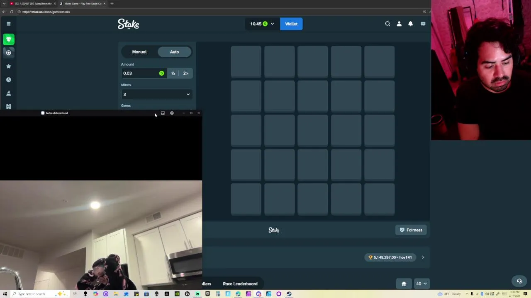Close the YouTube browser tab
This screenshot has height=298, width=531.
tap(54, 4)
